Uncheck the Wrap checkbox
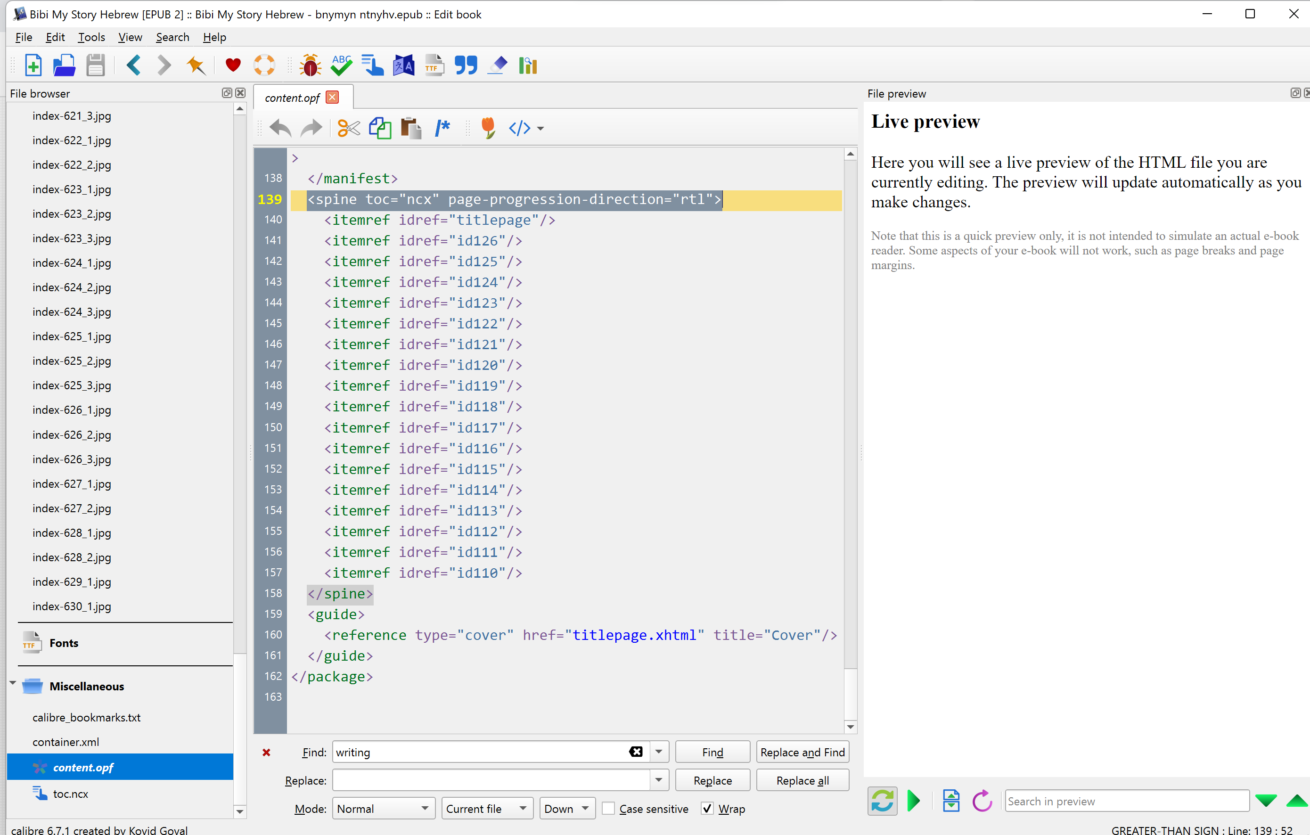The height and width of the screenshot is (835, 1310). click(707, 808)
